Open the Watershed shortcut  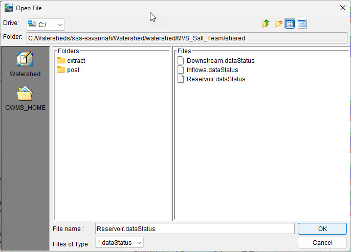(x=25, y=64)
